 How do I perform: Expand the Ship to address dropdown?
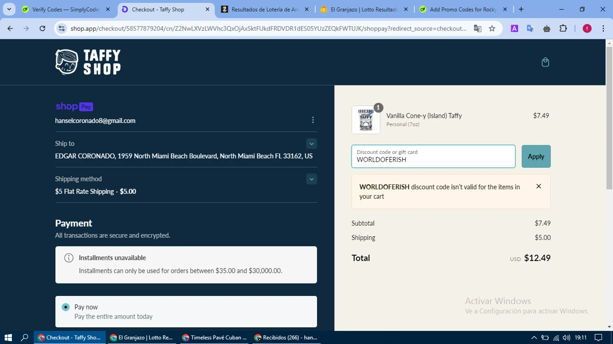[311, 144]
